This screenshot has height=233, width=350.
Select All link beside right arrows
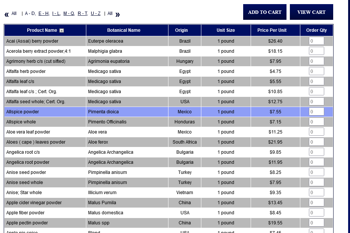(110, 13)
